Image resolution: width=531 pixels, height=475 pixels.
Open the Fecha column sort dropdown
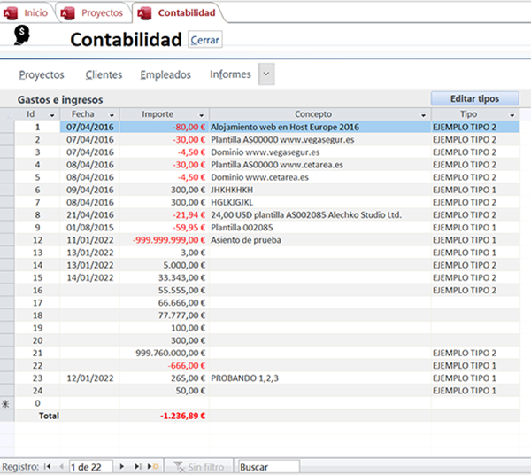[112, 115]
